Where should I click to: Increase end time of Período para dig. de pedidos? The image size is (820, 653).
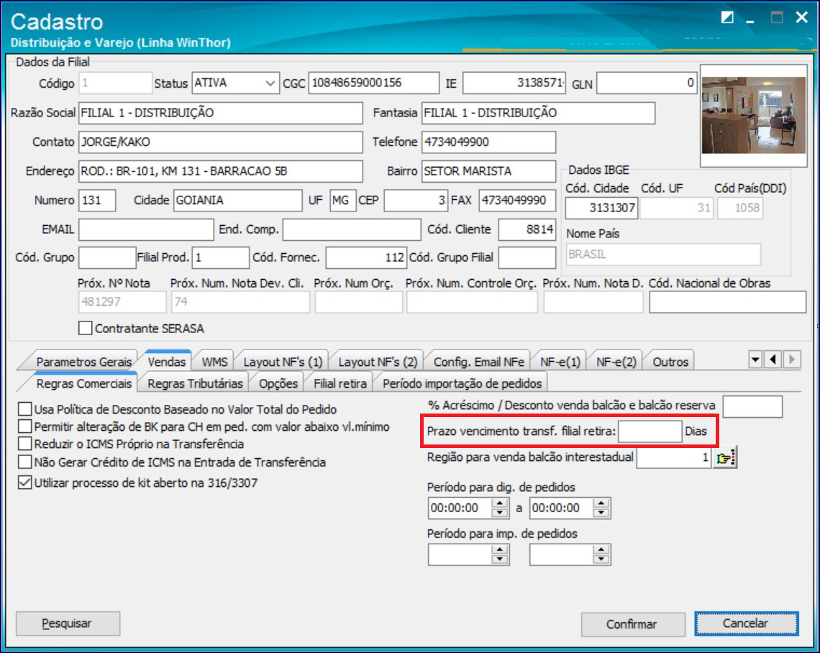point(601,503)
